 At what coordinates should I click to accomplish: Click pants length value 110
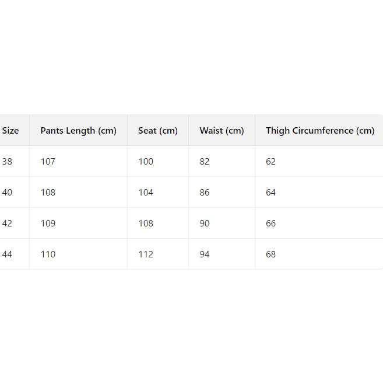[x=48, y=254]
